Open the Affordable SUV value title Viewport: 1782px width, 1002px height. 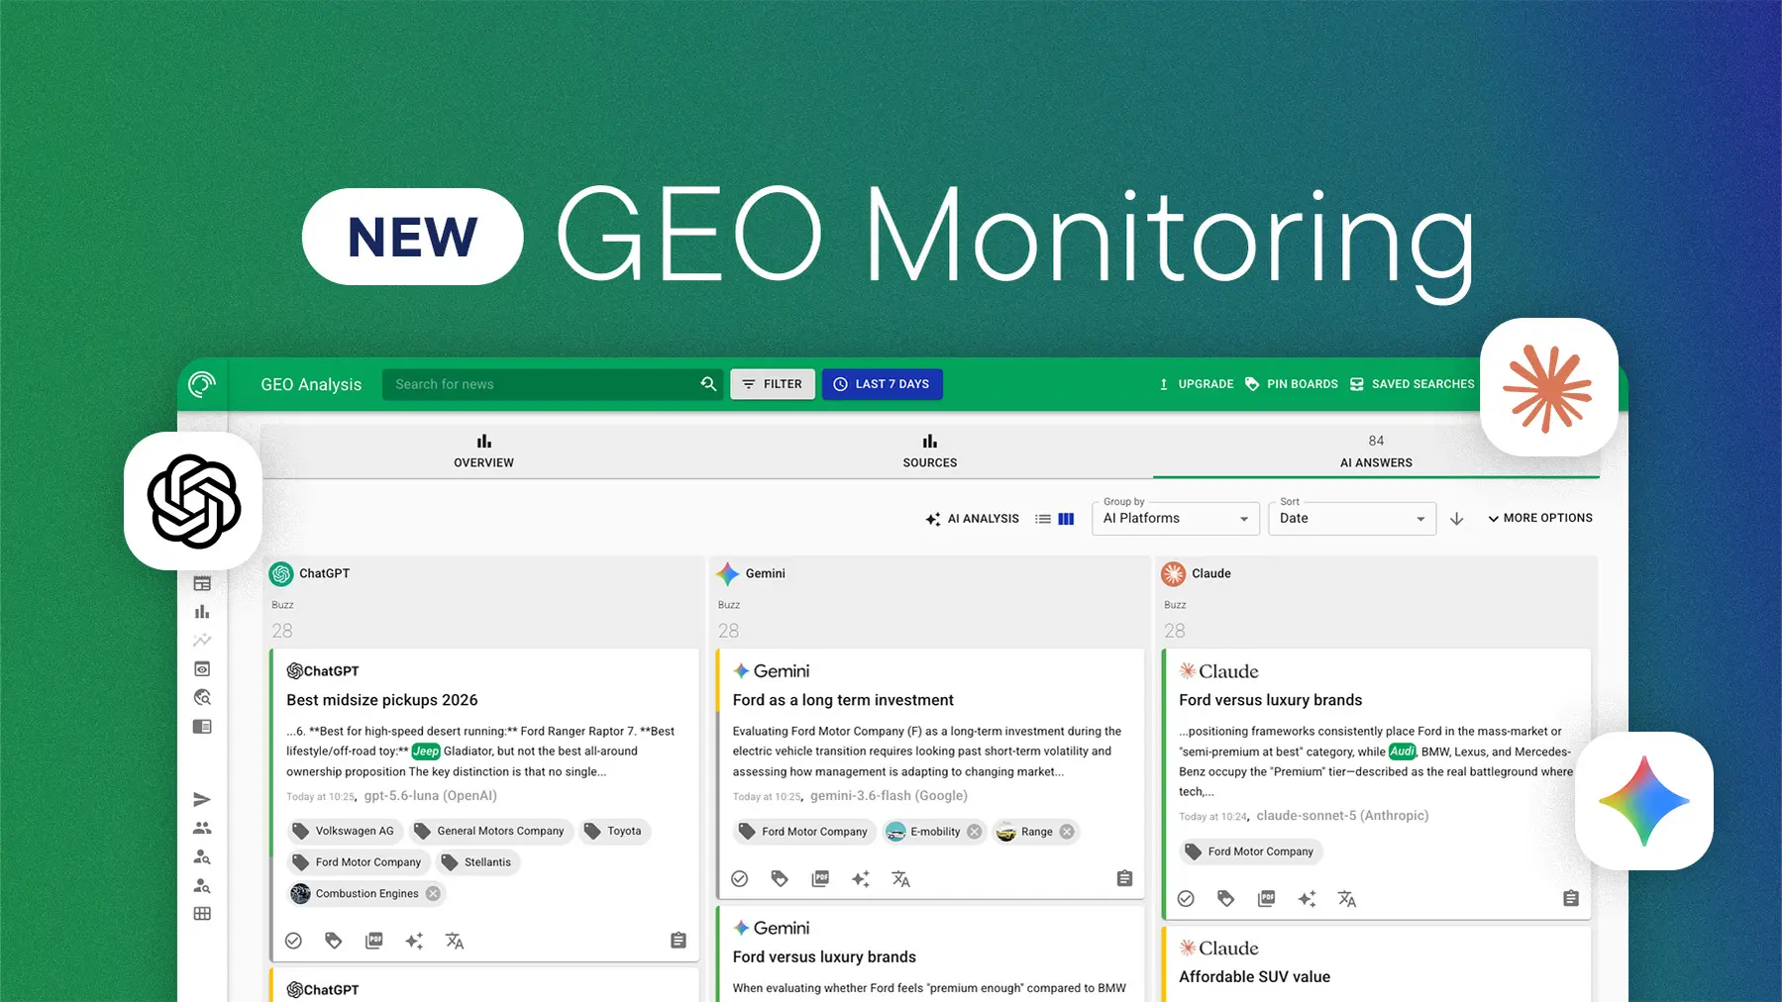[x=1254, y=977]
